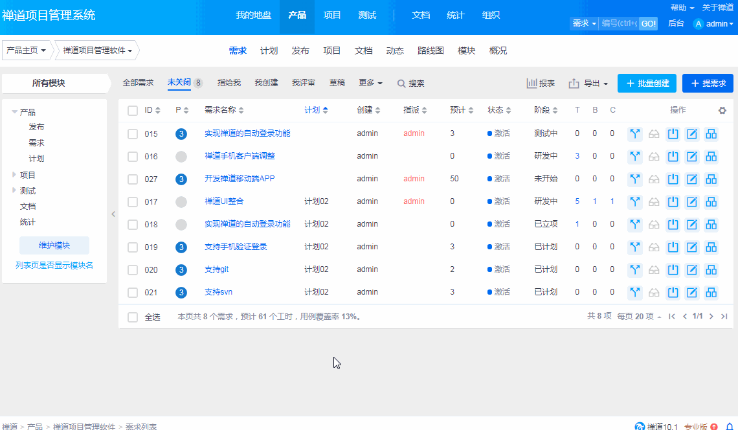Open table column settings gear
Screen dimensions: 738x430
point(722,111)
